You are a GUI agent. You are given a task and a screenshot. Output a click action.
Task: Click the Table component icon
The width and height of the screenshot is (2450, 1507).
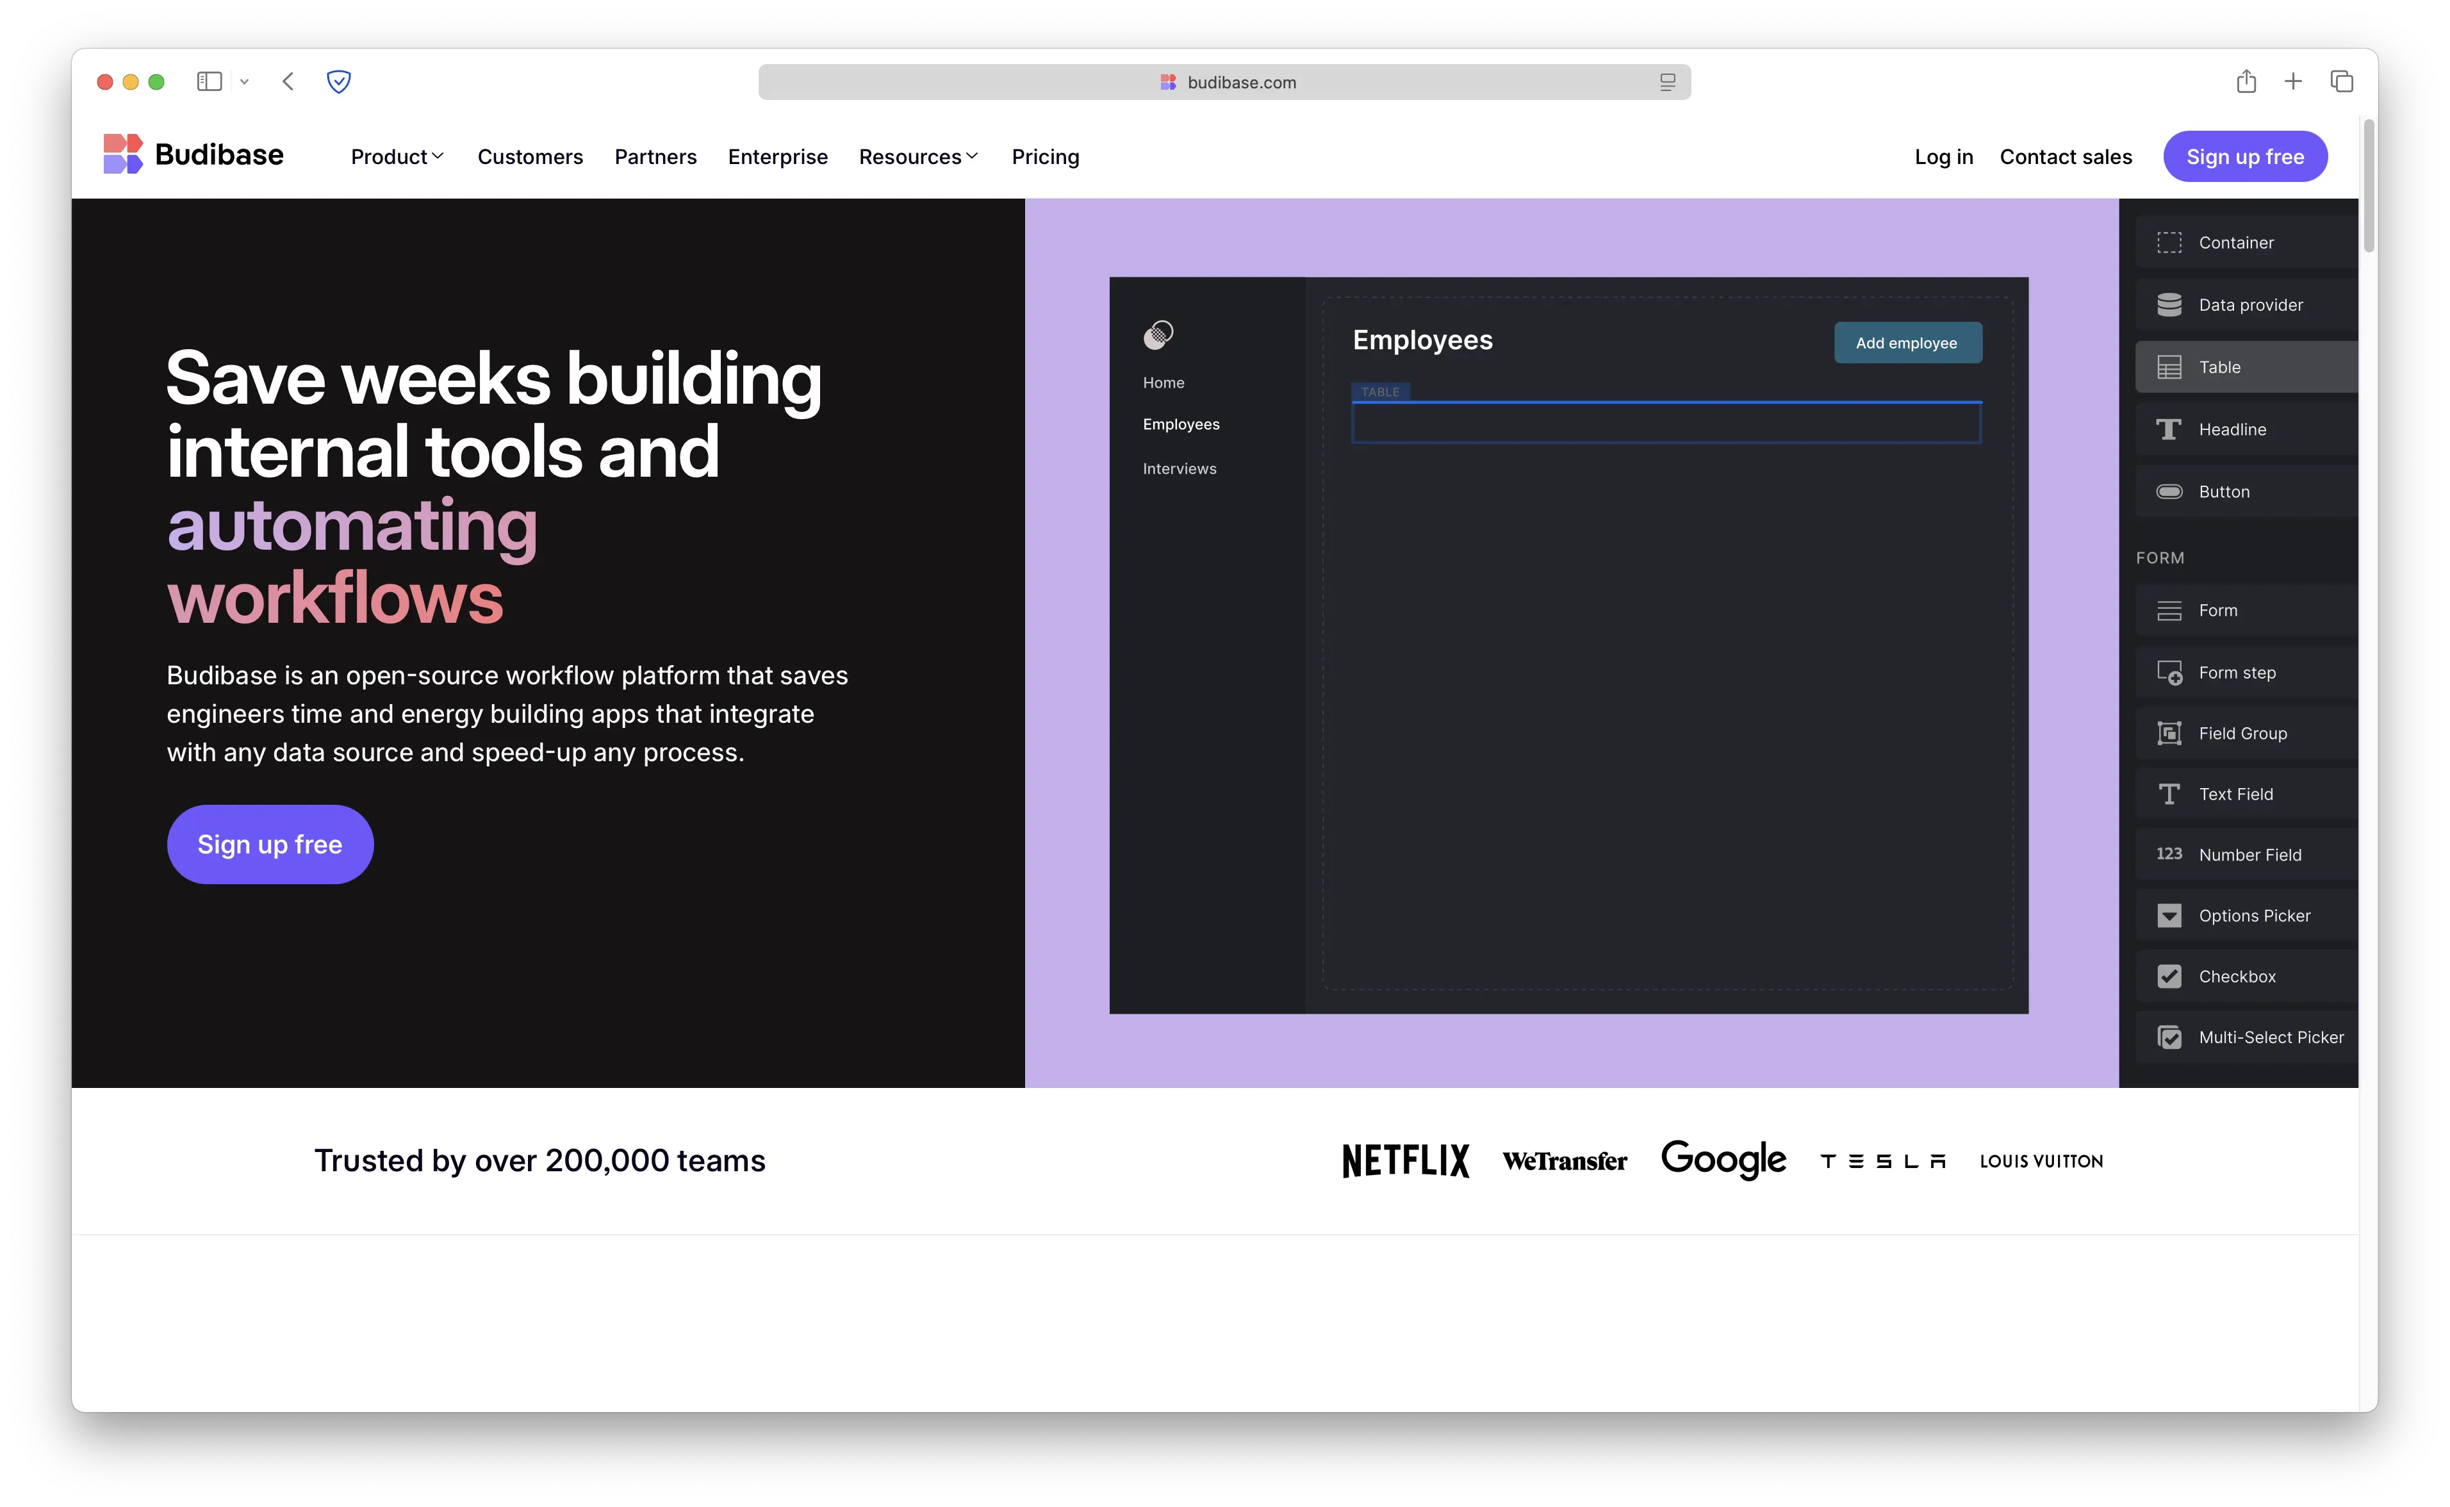pyautogui.click(x=2169, y=368)
